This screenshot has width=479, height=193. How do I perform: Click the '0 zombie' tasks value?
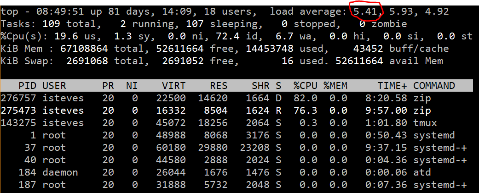(384, 24)
